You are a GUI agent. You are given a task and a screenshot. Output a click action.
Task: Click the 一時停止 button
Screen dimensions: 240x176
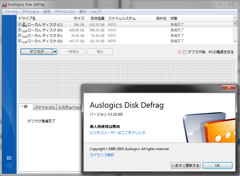click(72, 52)
